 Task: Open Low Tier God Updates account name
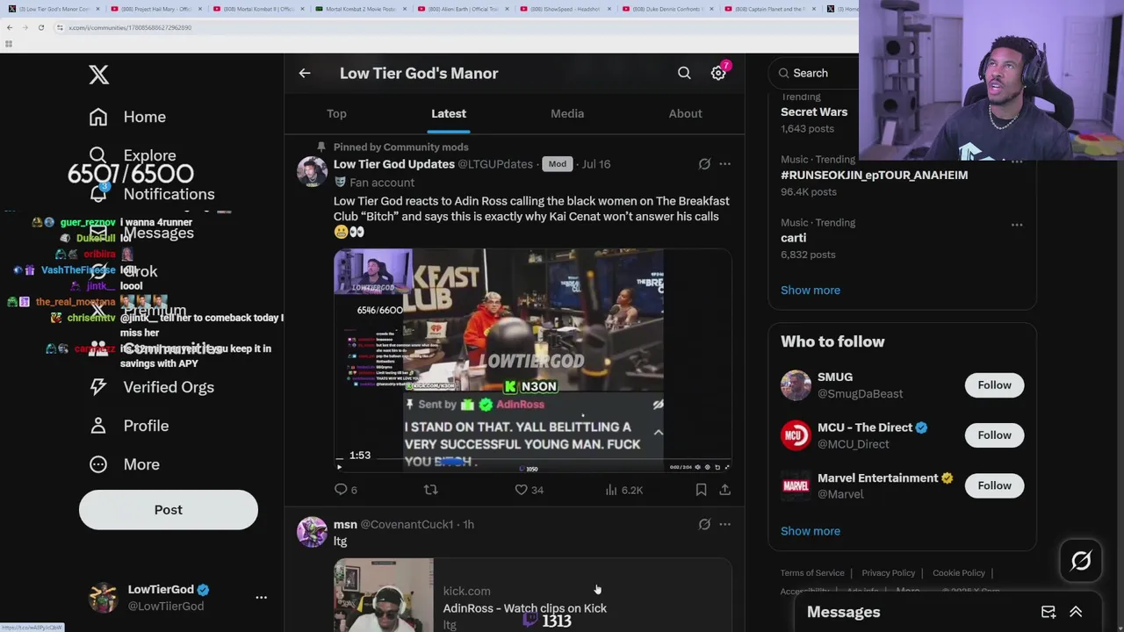click(x=394, y=164)
